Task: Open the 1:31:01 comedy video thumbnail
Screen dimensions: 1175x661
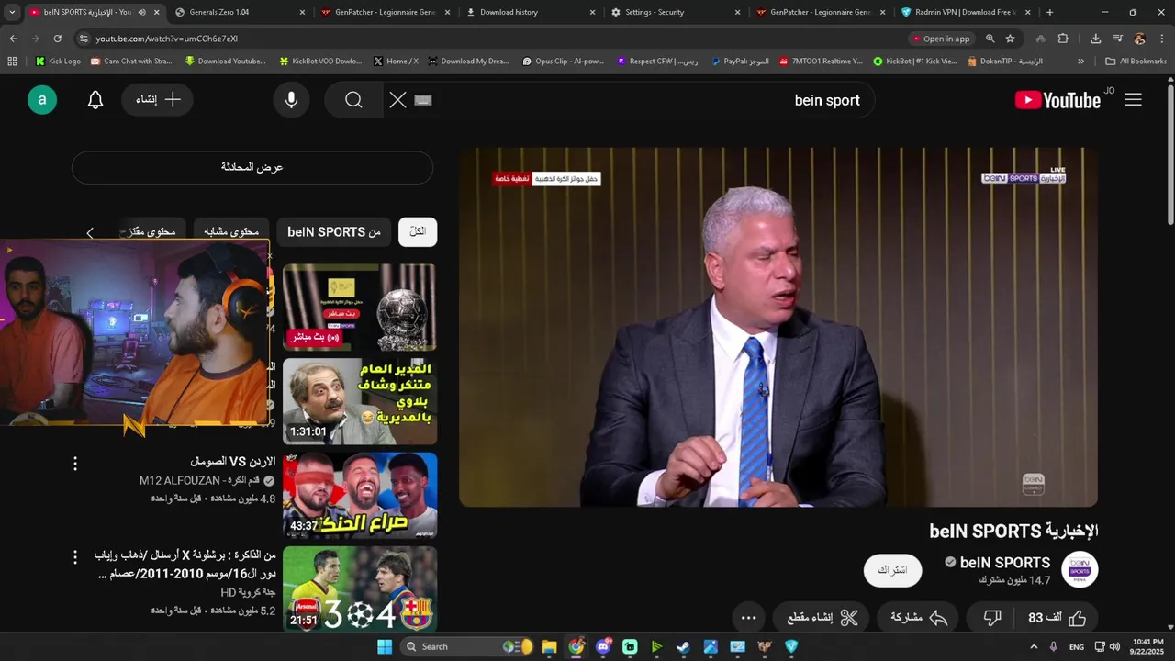Action: (360, 401)
